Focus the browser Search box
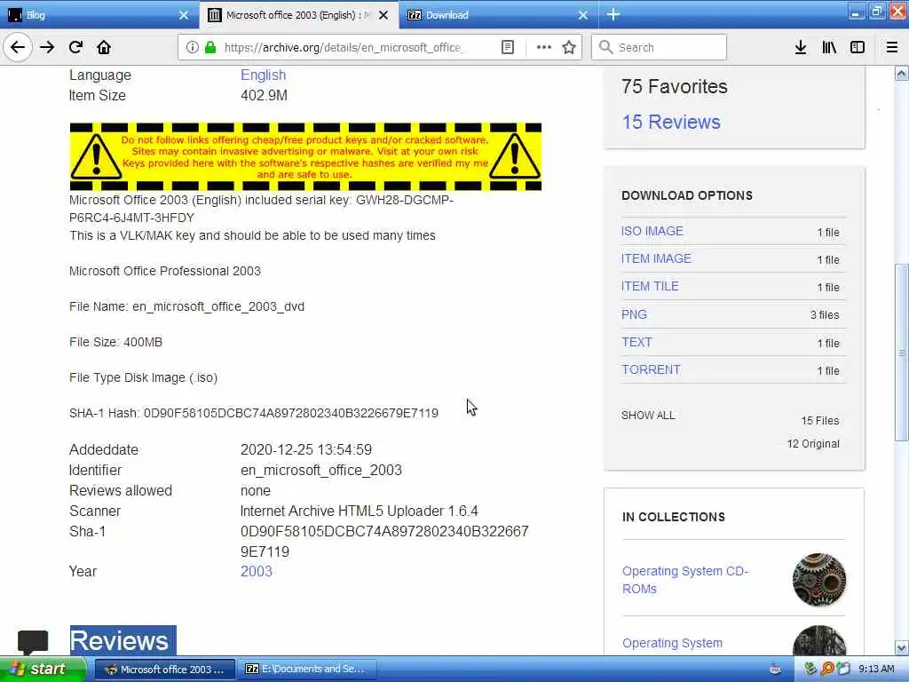The height and width of the screenshot is (682, 909). [x=659, y=47]
